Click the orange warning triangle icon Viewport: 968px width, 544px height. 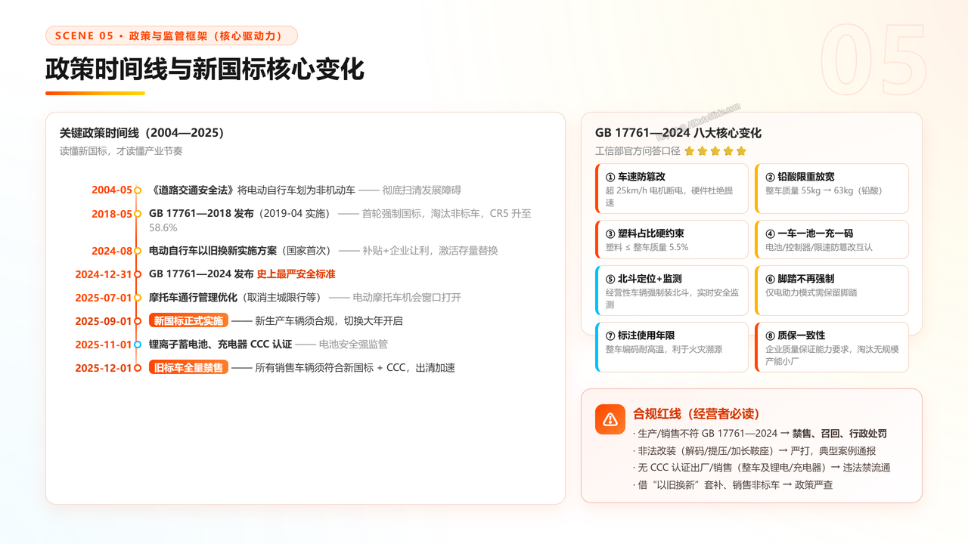coord(610,419)
